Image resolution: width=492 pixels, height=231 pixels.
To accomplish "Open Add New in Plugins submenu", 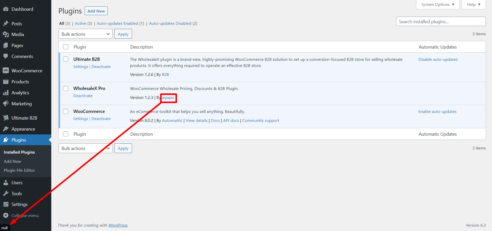I will (x=12, y=161).
